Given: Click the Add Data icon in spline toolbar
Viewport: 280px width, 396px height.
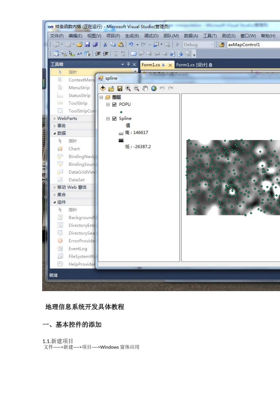Looking at the screenshot, I should [x=103, y=88].
